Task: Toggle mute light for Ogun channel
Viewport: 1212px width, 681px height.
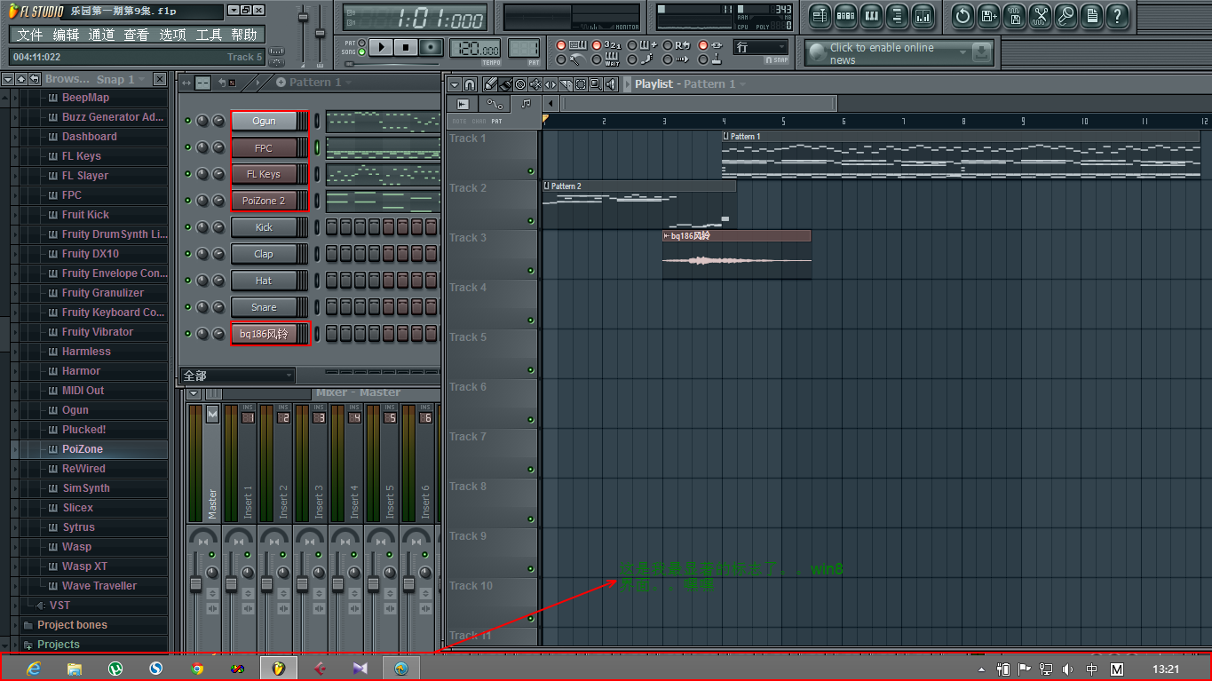Action: point(187,121)
